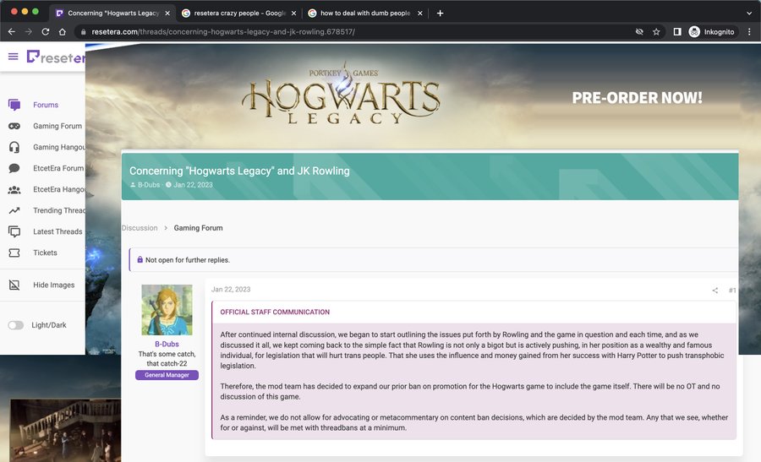Click the General Manager badge
Viewport: 761px width, 462px height.
point(167,375)
